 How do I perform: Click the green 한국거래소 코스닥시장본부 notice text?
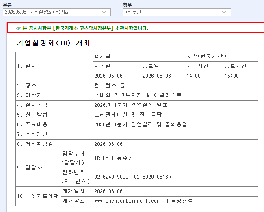[85, 28]
